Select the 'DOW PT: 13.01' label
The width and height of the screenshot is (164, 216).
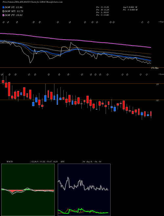tap(13, 15)
